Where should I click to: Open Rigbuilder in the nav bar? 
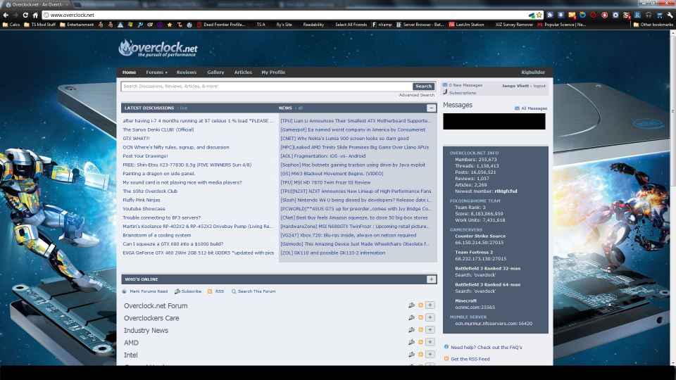tap(533, 72)
